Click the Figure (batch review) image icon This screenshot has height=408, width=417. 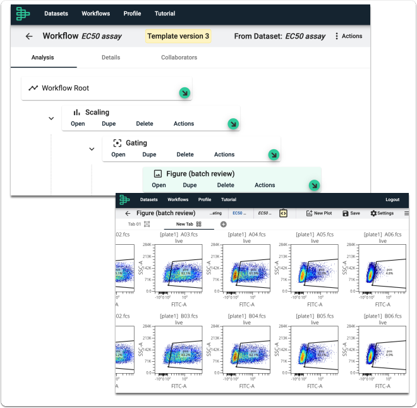pyautogui.click(x=158, y=174)
